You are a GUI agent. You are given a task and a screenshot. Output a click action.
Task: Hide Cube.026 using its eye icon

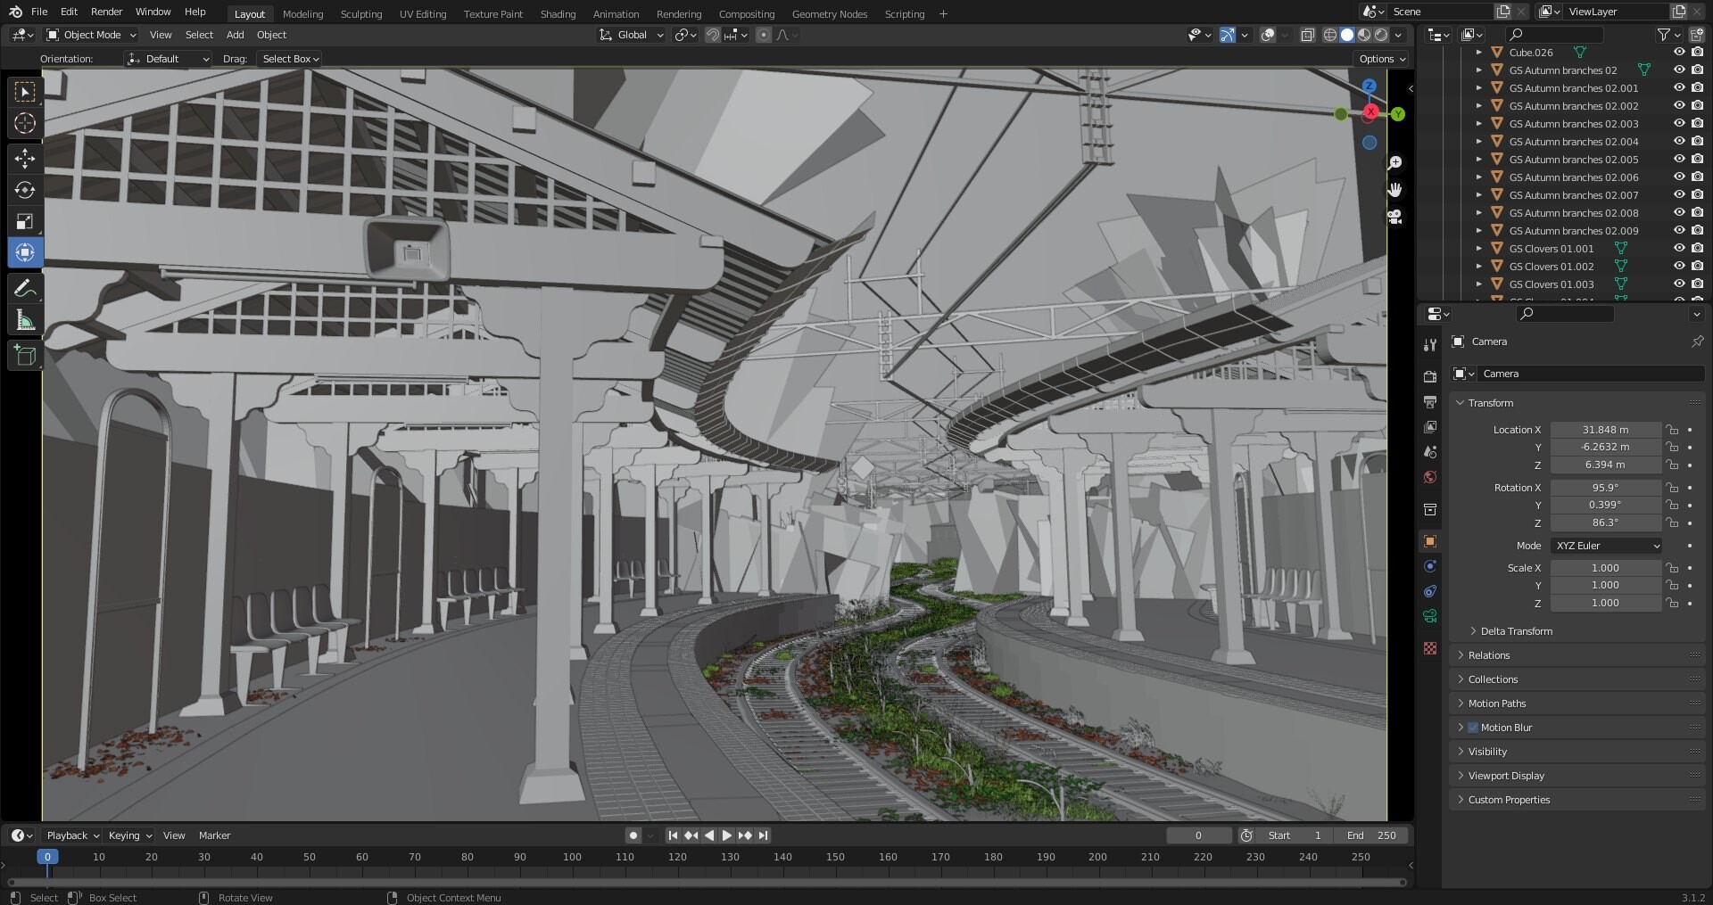[x=1678, y=53]
